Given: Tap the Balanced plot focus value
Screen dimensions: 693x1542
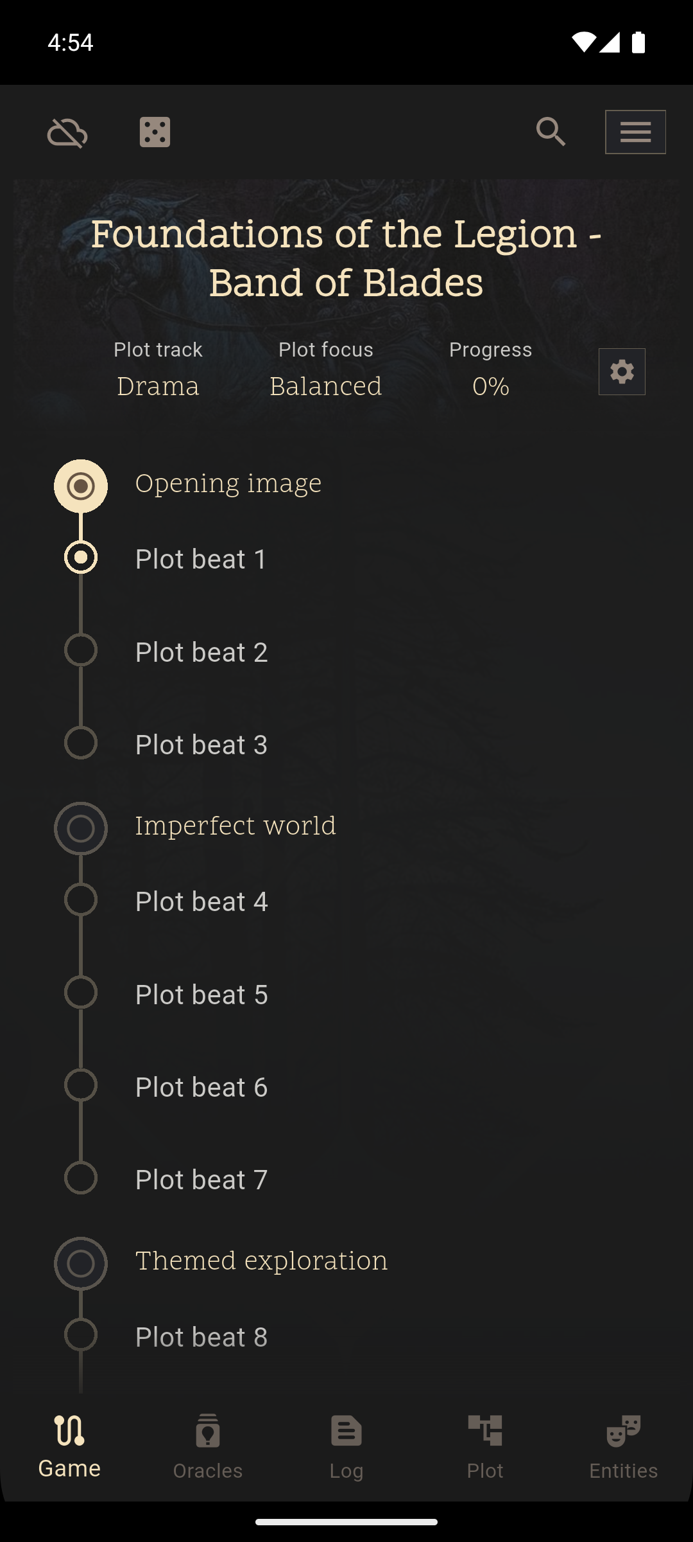Looking at the screenshot, I should [x=325, y=386].
